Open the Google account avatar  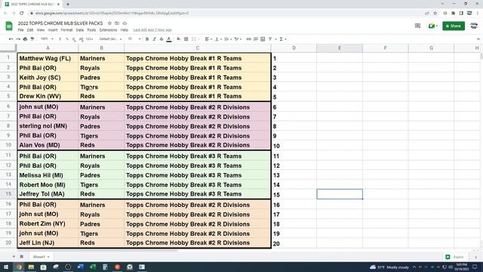[x=474, y=26]
